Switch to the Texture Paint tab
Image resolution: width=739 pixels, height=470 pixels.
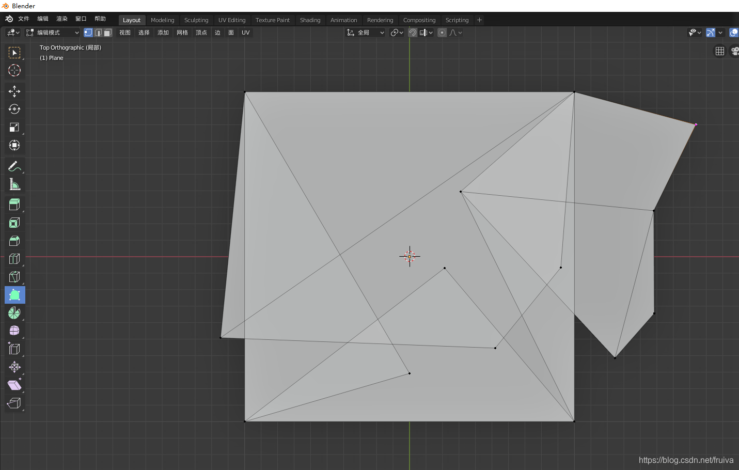273,20
